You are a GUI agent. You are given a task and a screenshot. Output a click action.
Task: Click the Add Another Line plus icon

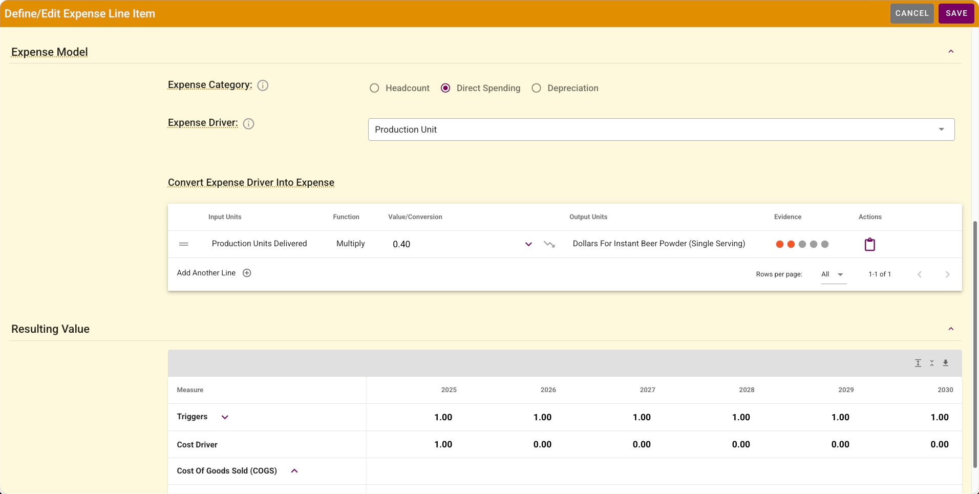pyautogui.click(x=247, y=273)
